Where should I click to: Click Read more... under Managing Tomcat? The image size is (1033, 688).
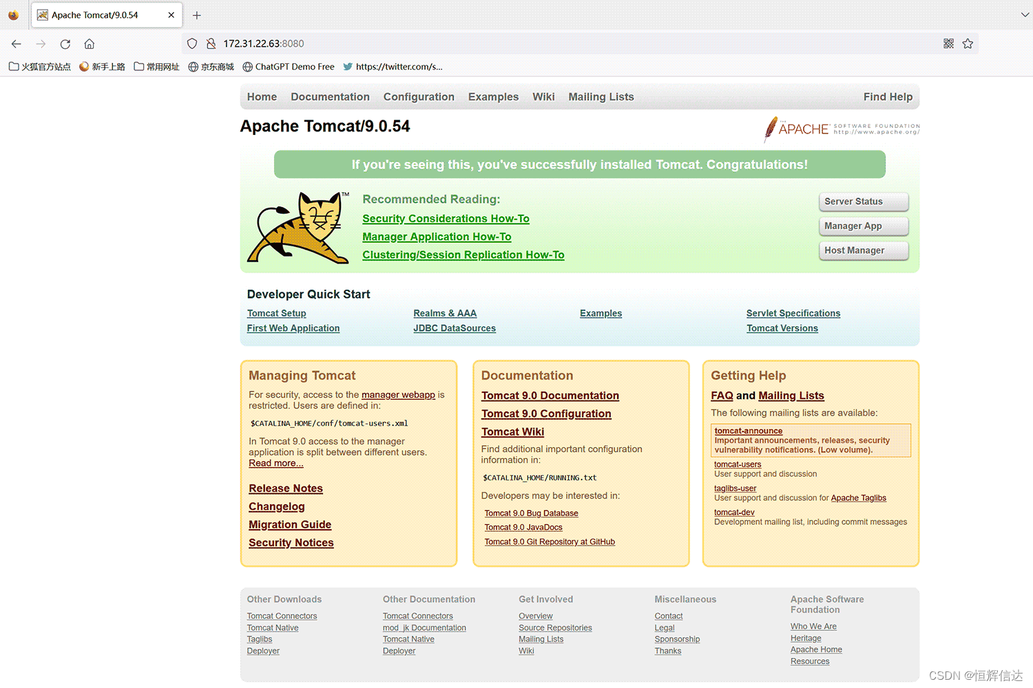(x=275, y=464)
